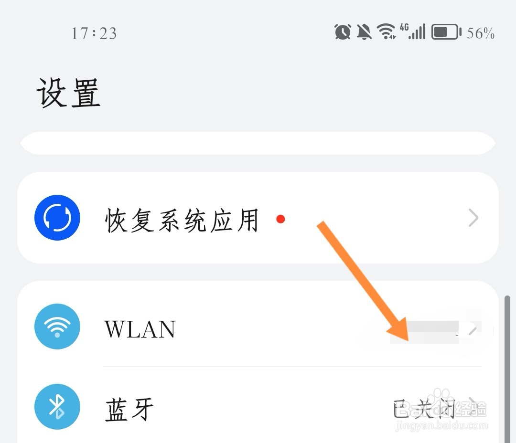Tap the alarm clock status icon
Viewport: 516px width, 443px height.
343,32
